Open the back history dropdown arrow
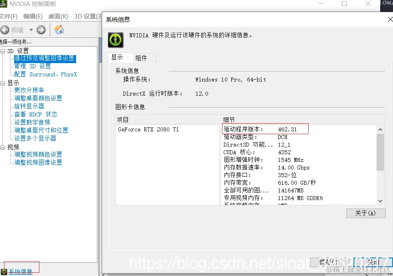The width and height of the screenshot is (393, 276). [31, 30]
